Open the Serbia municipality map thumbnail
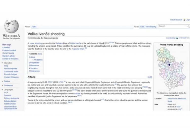The image size is (190, 129). click(x=171, y=69)
